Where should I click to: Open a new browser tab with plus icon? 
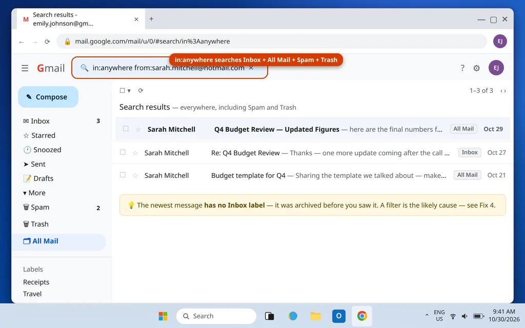[x=151, y=19]
